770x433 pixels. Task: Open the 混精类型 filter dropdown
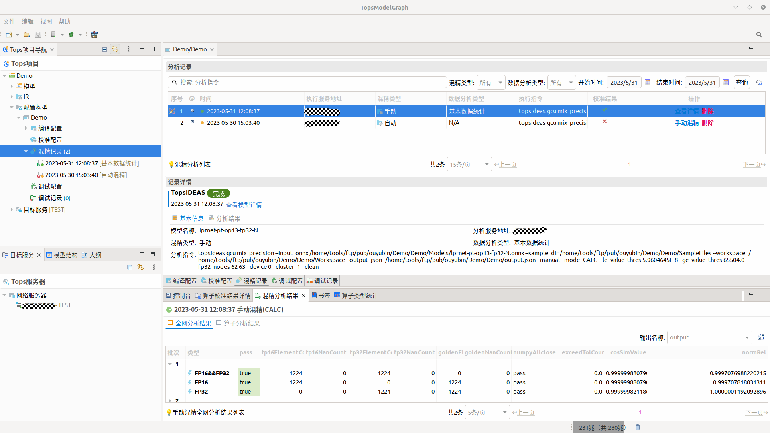(491, 83)
